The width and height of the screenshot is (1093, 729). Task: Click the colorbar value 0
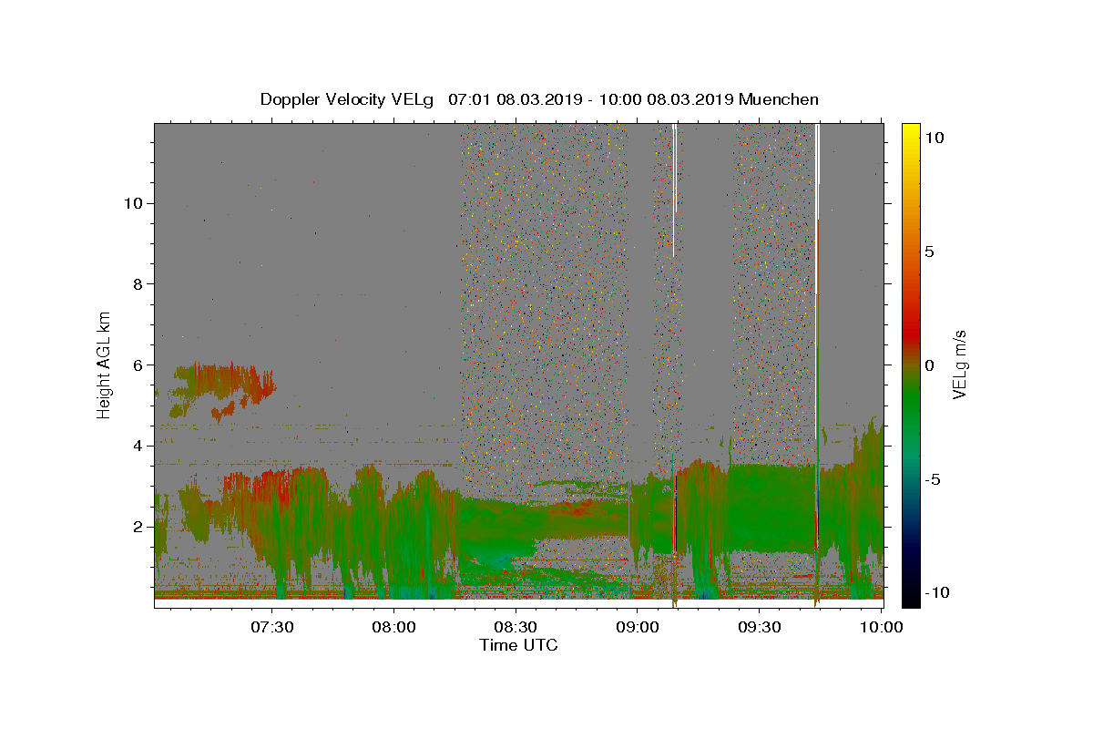pyautogui.click(x=930, y=364)
